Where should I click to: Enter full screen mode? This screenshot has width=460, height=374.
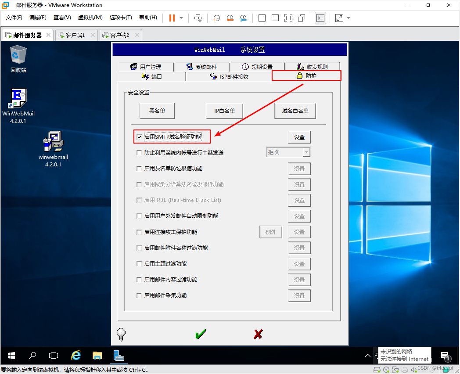(x=288, y=18)
